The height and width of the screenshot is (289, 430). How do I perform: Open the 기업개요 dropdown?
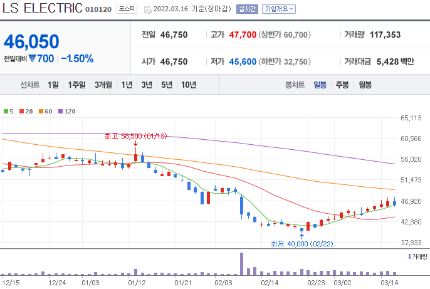click(x=278, y=9)
